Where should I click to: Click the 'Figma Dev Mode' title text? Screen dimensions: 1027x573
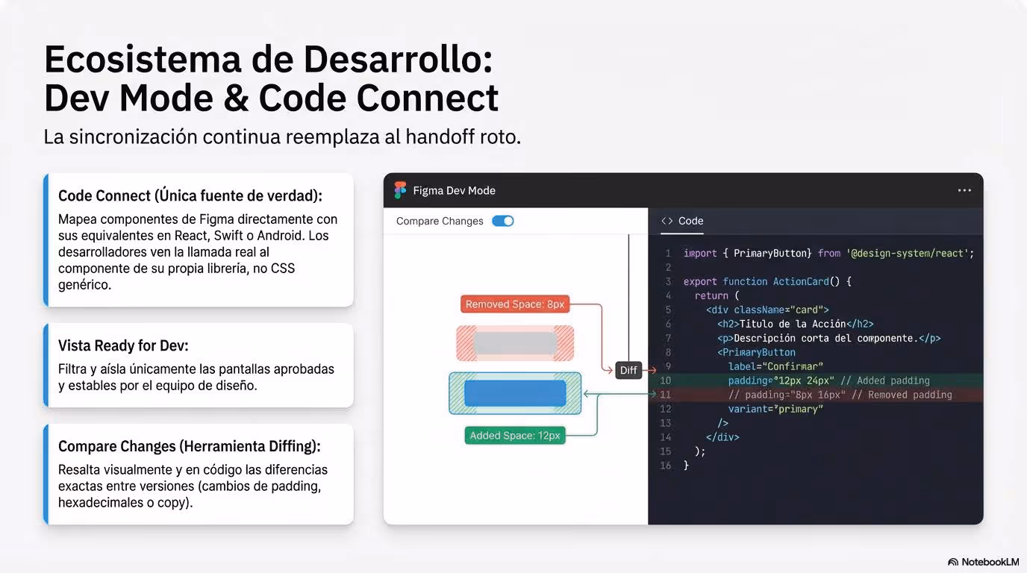[455, 190]
